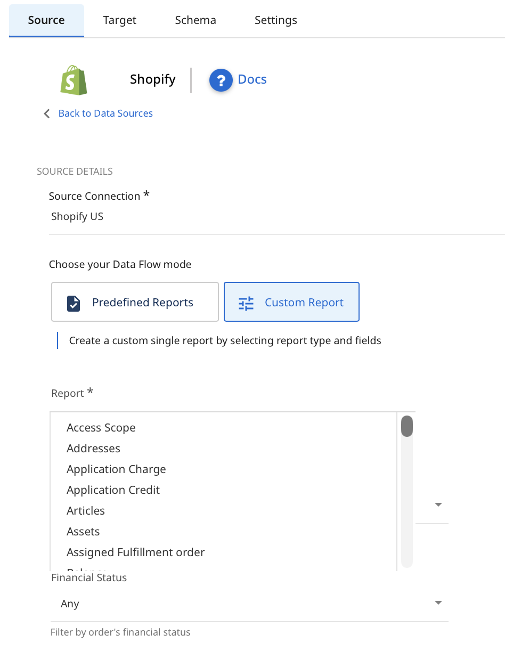
Task: Open the Docs link
Action: [252, 79]
